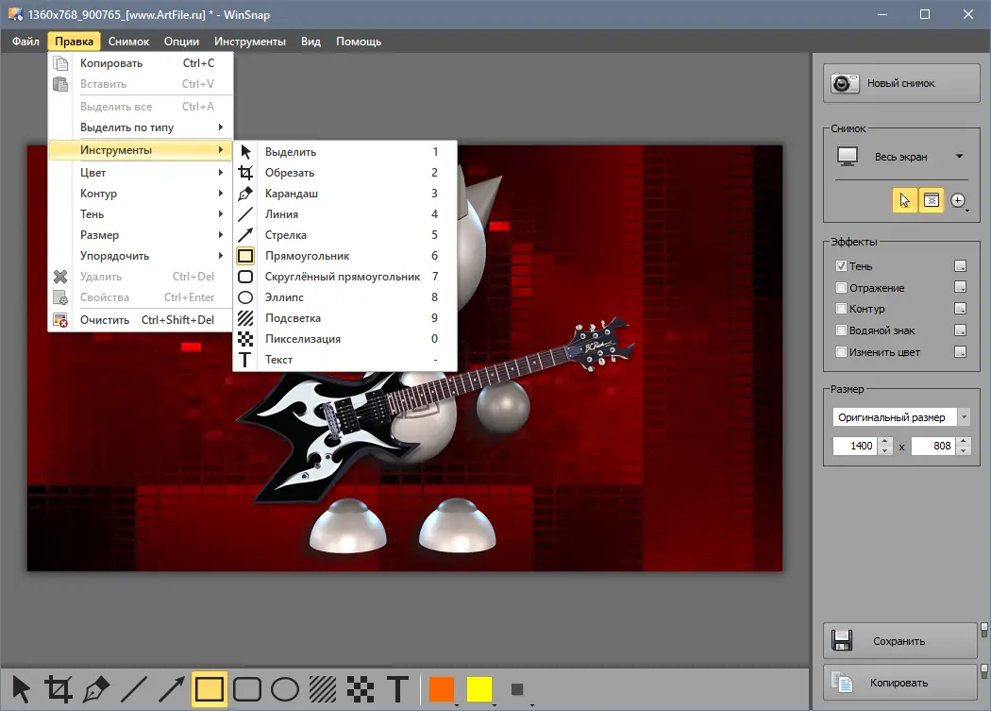Expand the Цвет submenu in the Правка menu
The width and height of the screenshot is (991, 711).
pos(92,172)
